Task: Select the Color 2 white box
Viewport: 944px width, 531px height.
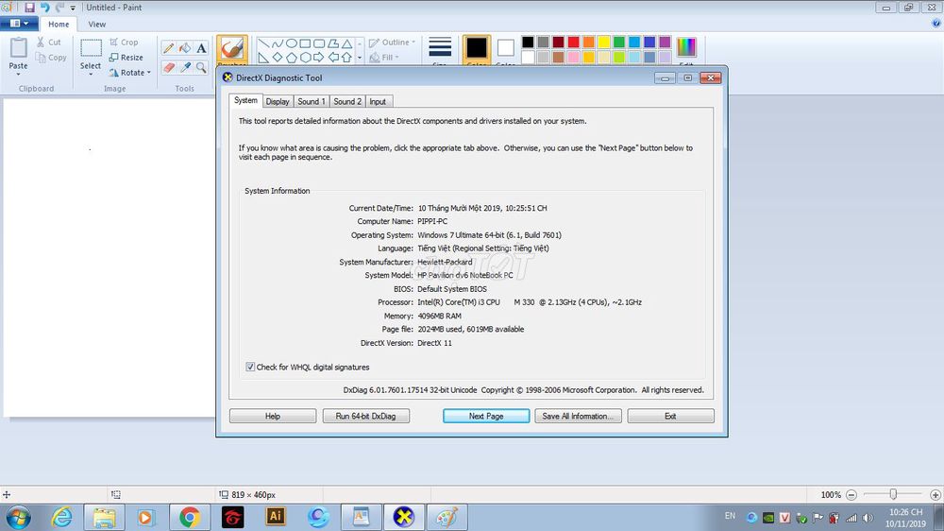Action: 506,49
